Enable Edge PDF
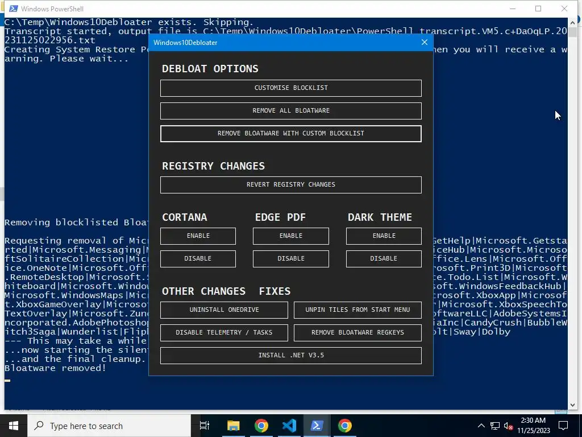Image resolution: width=582 pixels, height=437 pixels. [290, 236]
